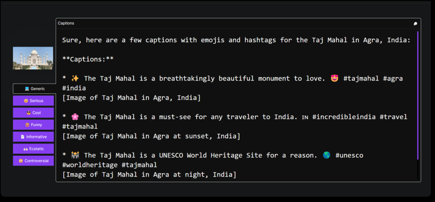Select the Ecstatic caption style
This screenshot has width=435, height=202.
pyautogui.click(x=34, y=149)
